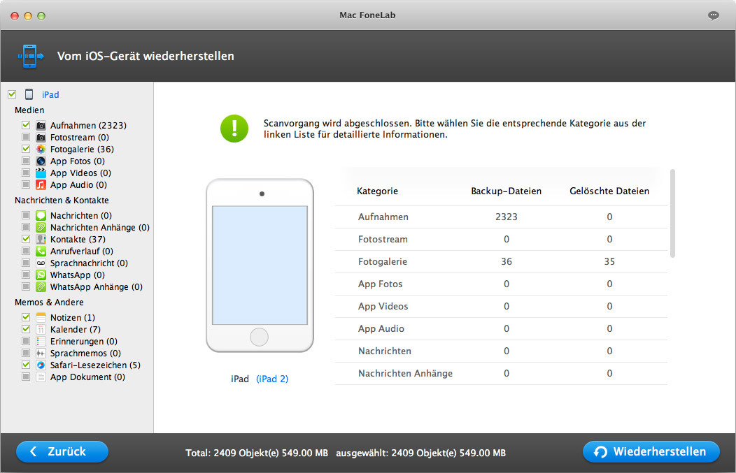Click the Erinnerungen list icon

41,341
